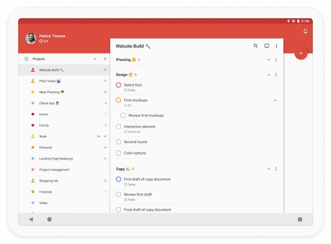Tap the red add task button
The height and width of the screenshot is (244, 331).
pyautogui.click(x=301, y=53)
